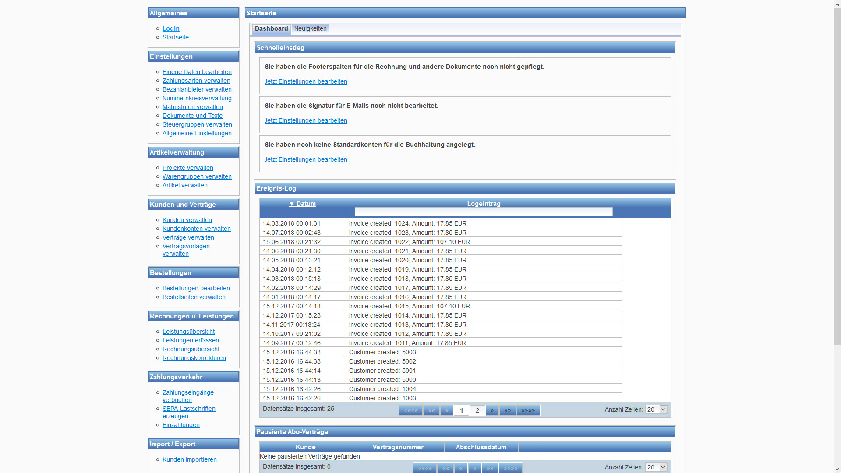Screen dimensions: 841x473
Task: Jump to last page of Ereignis-Log
Action: [x=528, y=410]
